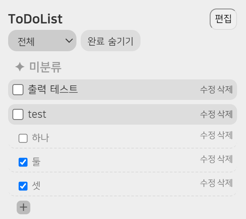This screenshot has height=219, width=246.
Task: Click the plus add-item icon
Action: pyautogui.click(x=23, y=207)
